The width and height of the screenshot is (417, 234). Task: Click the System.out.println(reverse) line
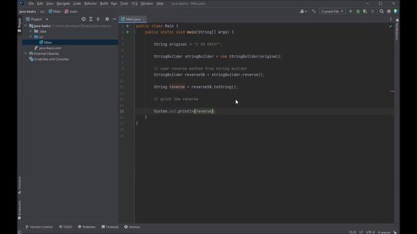pyautogui.click(x=184, y=111)
